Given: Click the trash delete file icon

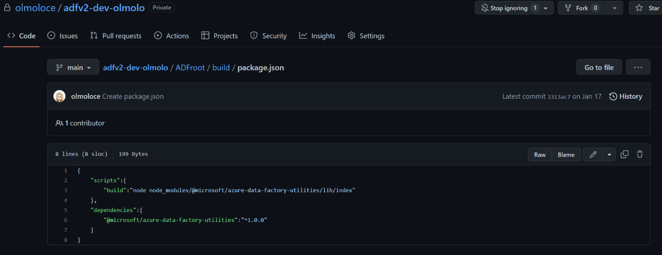Looking at the screenshot, I should [x=640, y=155].
